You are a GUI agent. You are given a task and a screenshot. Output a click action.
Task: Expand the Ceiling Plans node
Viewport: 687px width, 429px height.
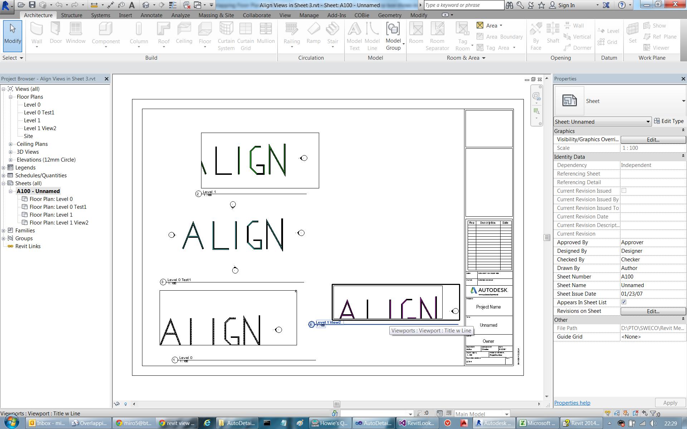pos(11,144)
